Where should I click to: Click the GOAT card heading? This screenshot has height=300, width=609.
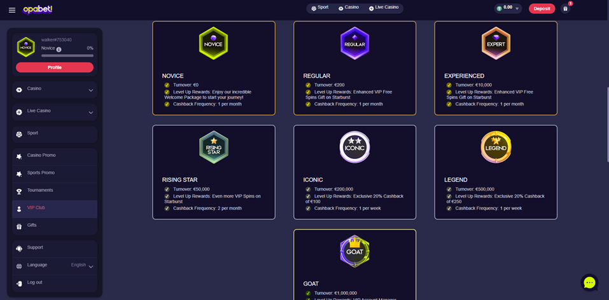pyautogui.click(x=311, y=283)
